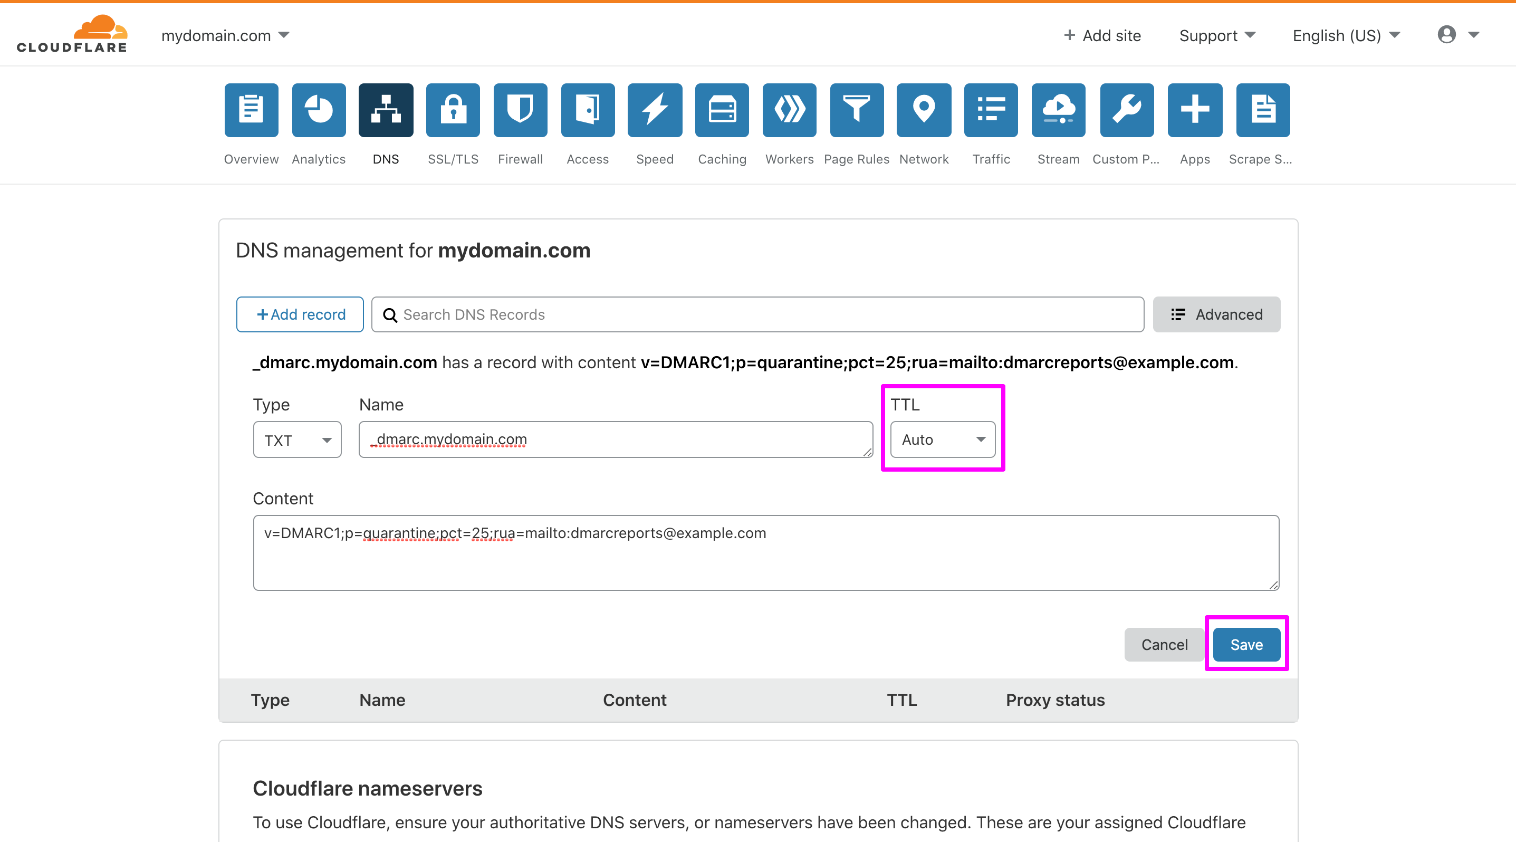
Task: Open the Access panel
Action: (587, 110)
